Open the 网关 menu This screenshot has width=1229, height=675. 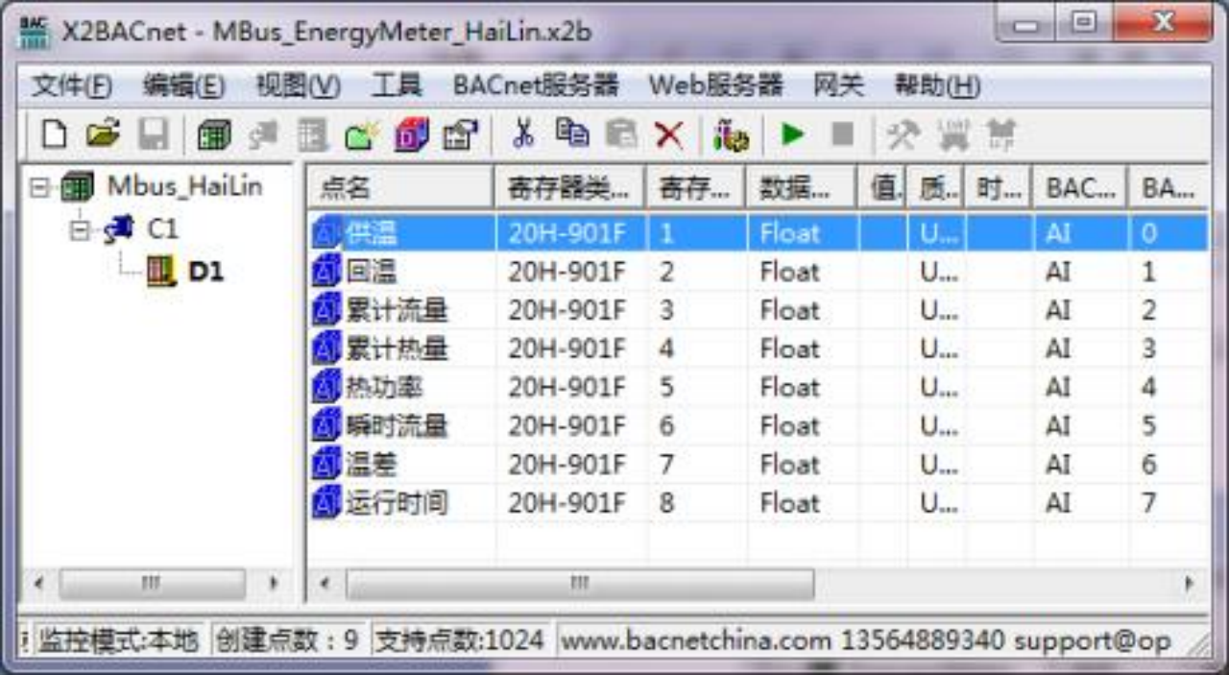tap(838, 86)
